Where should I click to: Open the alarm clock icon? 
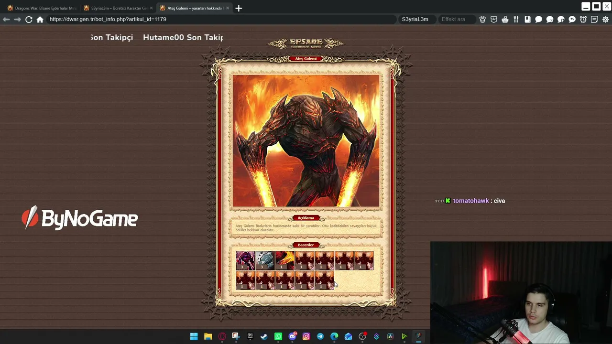coord(583,19)
